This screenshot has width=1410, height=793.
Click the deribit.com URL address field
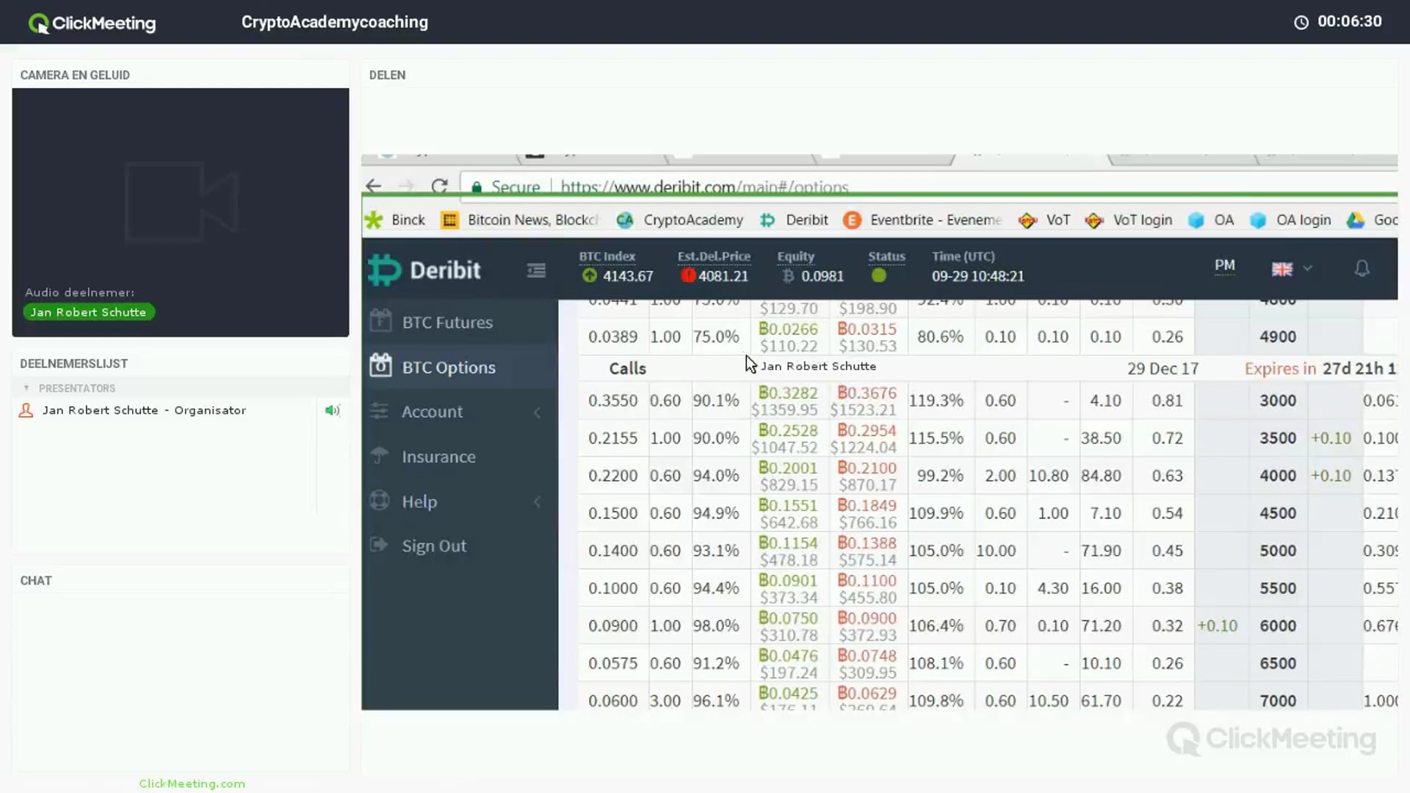coord(704,187)
